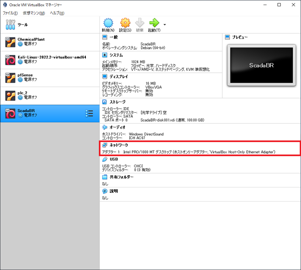
Task: Open the Display (ディスプレイ) heading link
Action: 119,77
